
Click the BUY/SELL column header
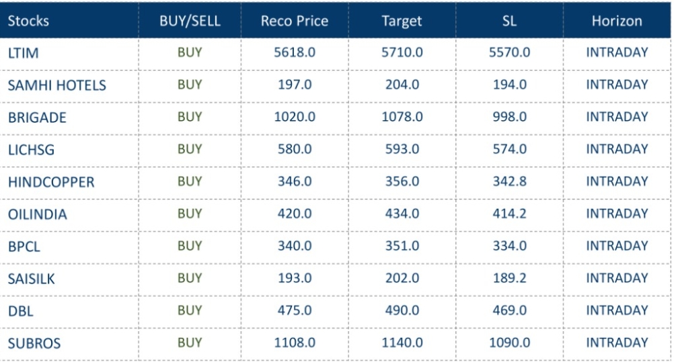tap(189, 21)
